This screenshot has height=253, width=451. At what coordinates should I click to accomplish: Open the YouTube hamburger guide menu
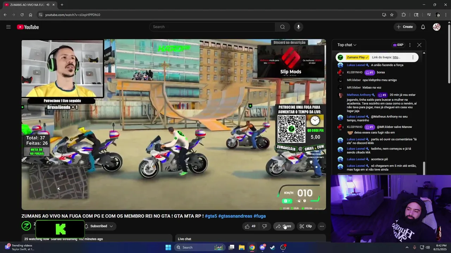pyautogui.click(x=8, y=27)
